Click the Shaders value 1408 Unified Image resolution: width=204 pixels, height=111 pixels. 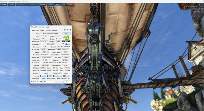(45, 52)
